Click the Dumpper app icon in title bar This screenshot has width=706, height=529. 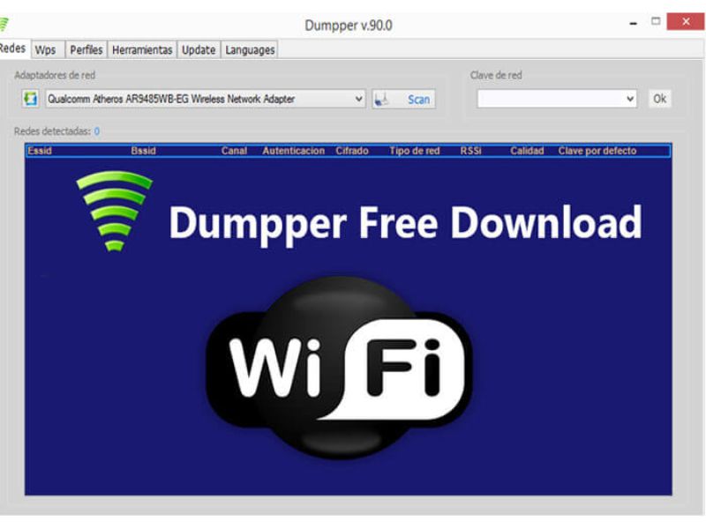pos(4,25)
